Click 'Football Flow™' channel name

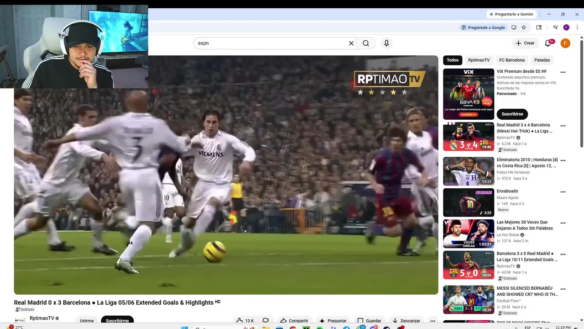click(x=509, y=301)
